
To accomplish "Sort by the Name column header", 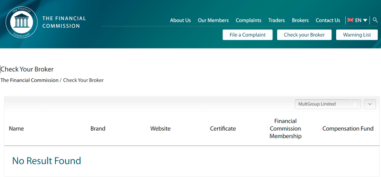I will [17, 128].
